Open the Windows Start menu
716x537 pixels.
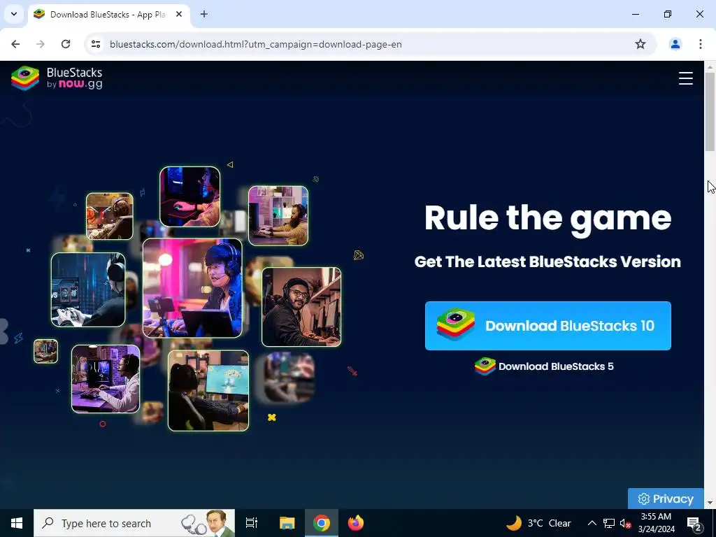pyautogui.click(x=17, y=523)
